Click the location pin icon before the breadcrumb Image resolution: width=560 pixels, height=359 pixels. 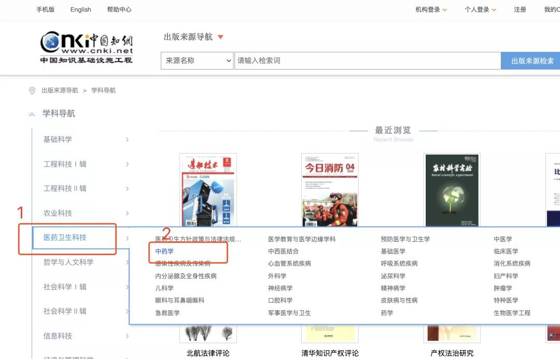coord(32,90)
